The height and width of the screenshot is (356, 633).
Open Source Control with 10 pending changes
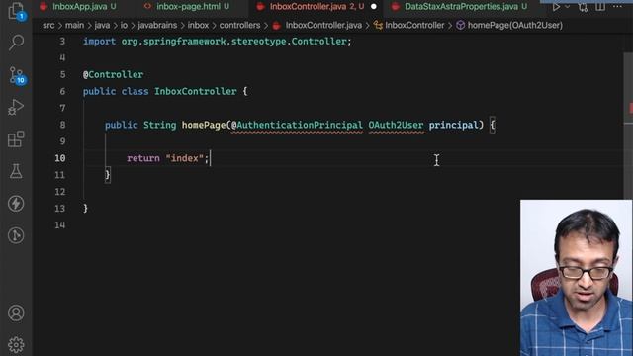point(17,75)
